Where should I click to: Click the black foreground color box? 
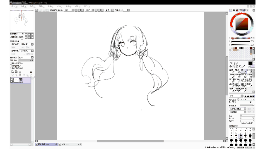coord(250,63)
